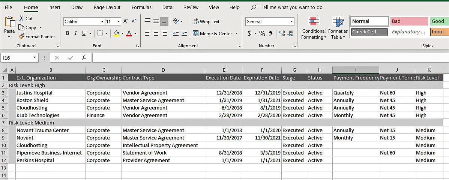Center text horizontally
This screenshot has width=449, height=180.
pyautogui.click(x=156, y=33)
